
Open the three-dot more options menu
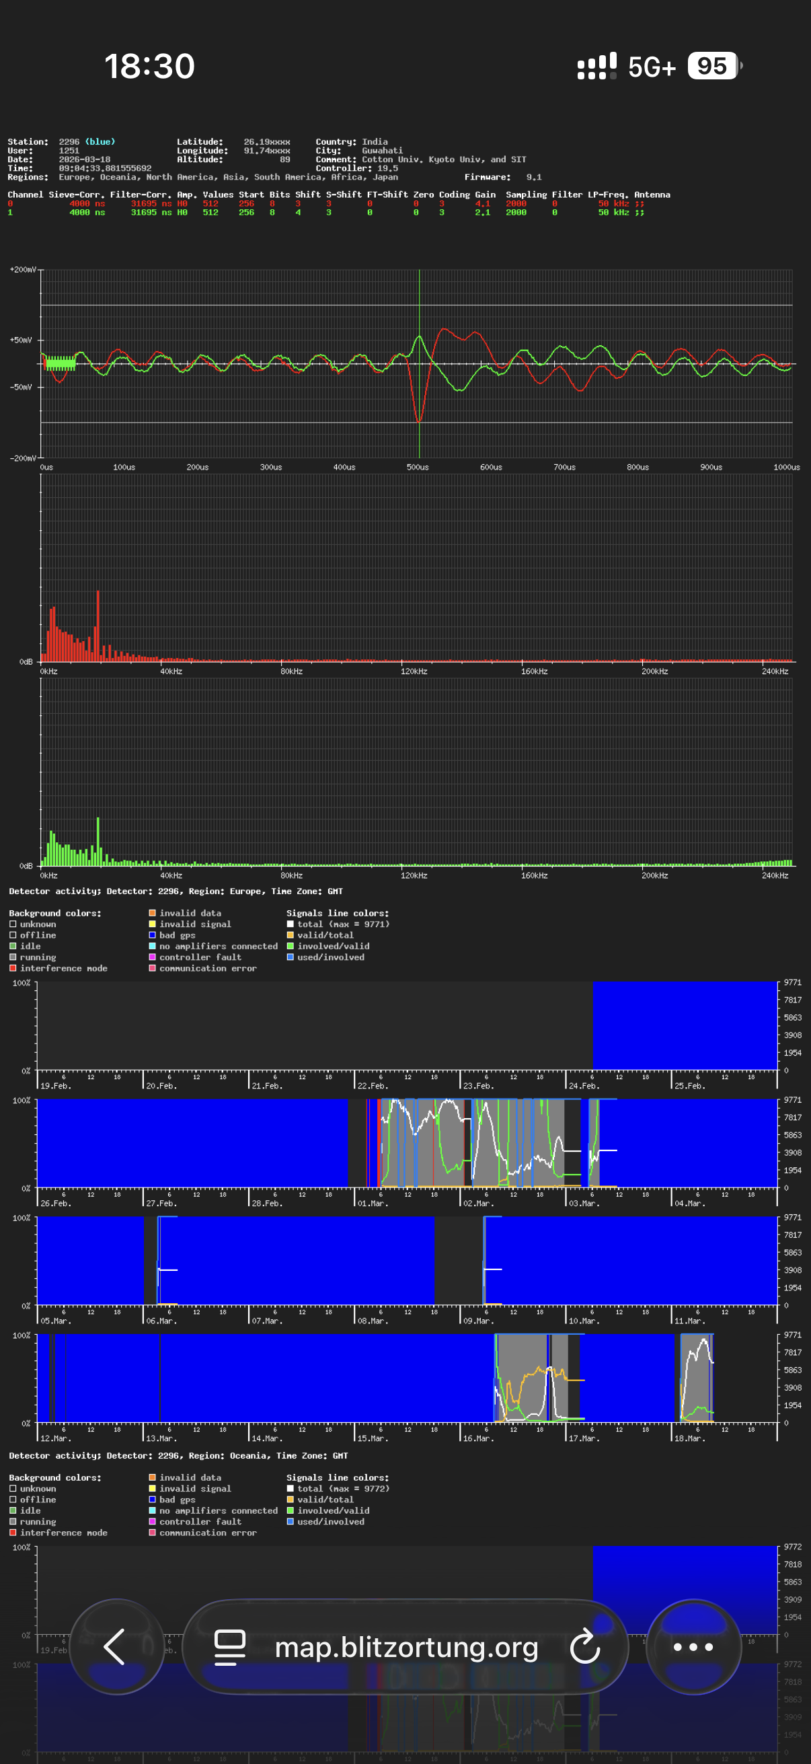[693, 1646]
